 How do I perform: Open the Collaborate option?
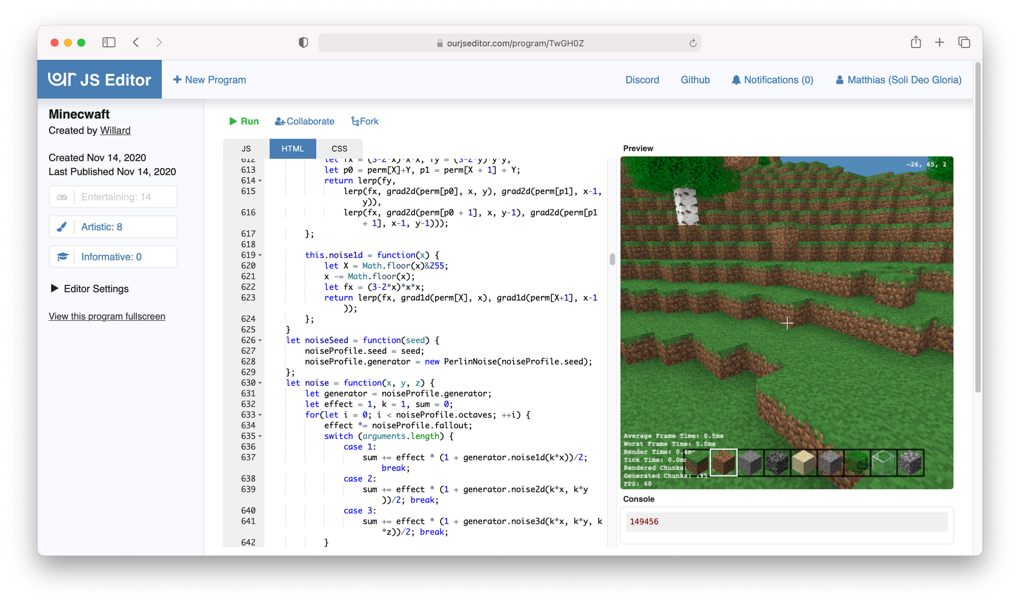(304, 121)
